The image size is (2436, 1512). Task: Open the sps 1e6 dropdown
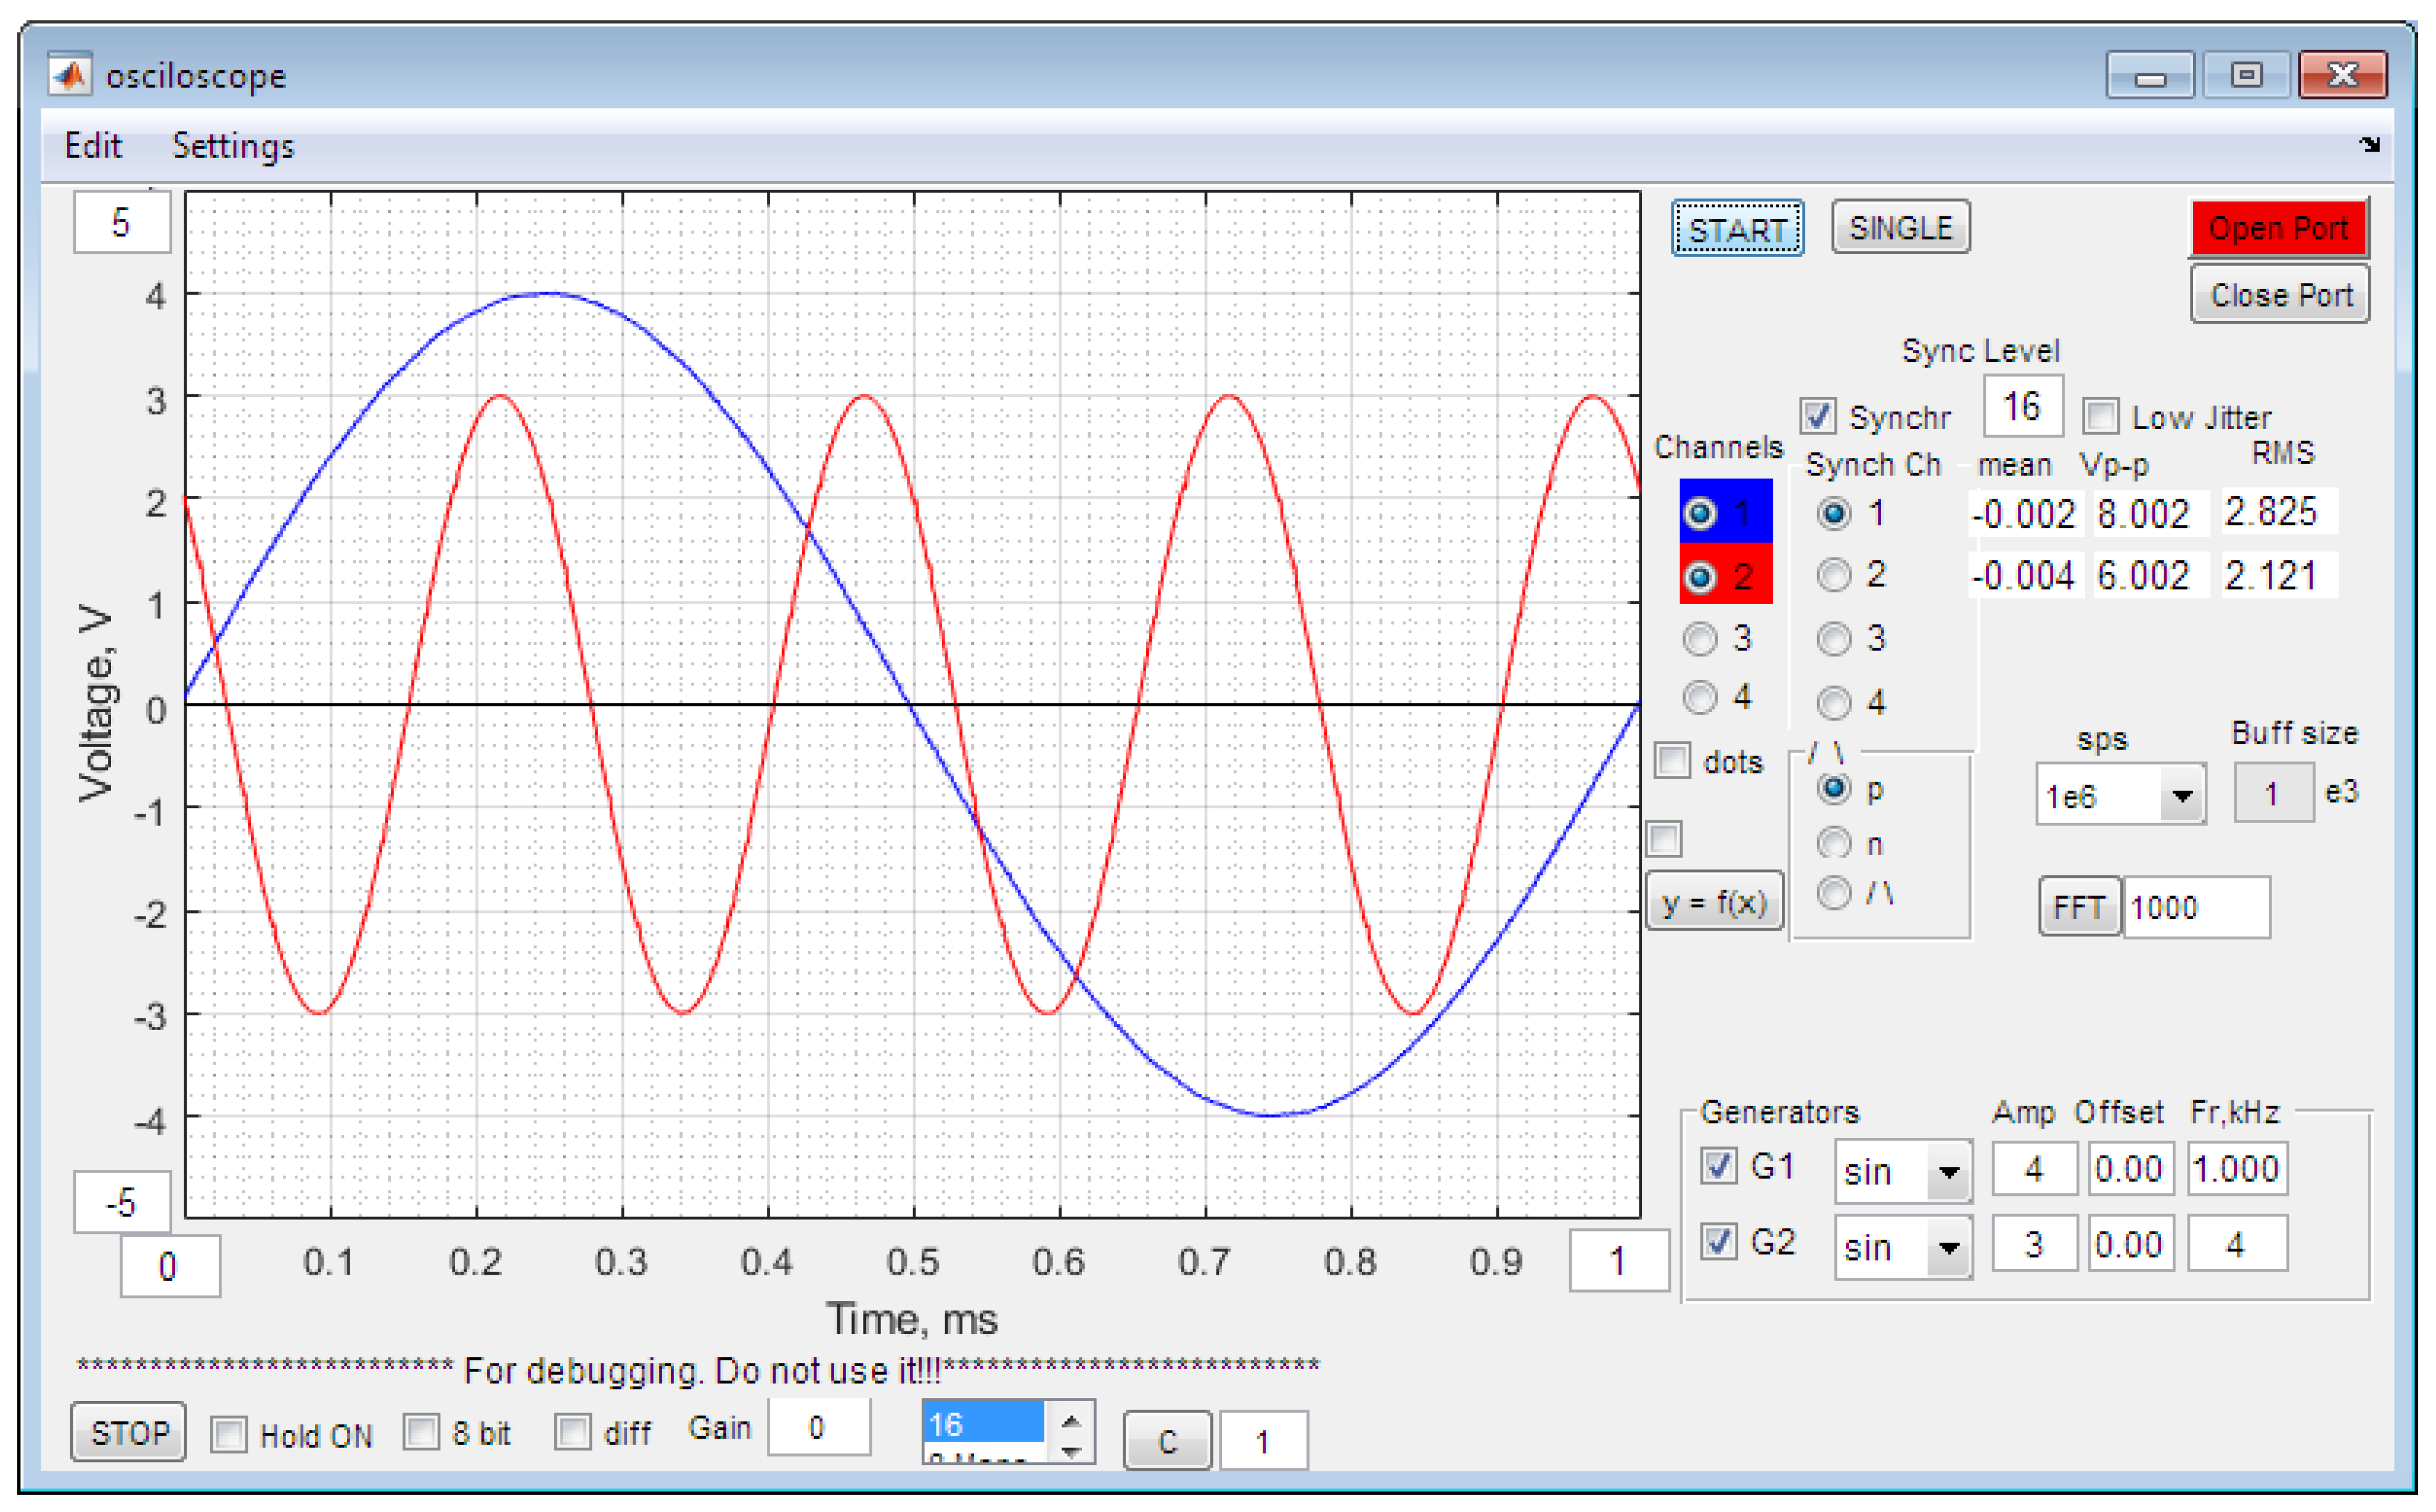pyautogui.click(x=2121, y=796)
